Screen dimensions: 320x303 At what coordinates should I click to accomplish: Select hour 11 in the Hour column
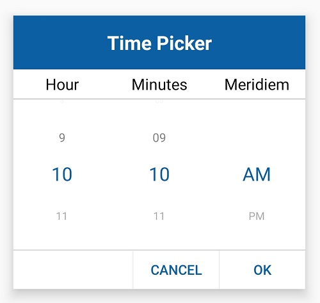coord(62,216)
